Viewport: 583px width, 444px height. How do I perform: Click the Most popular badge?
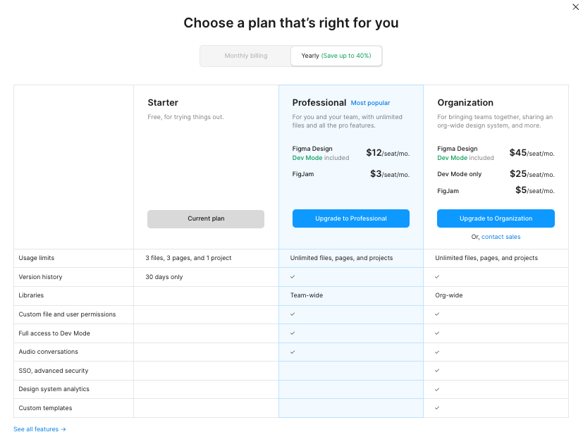[x=370, y=102]
